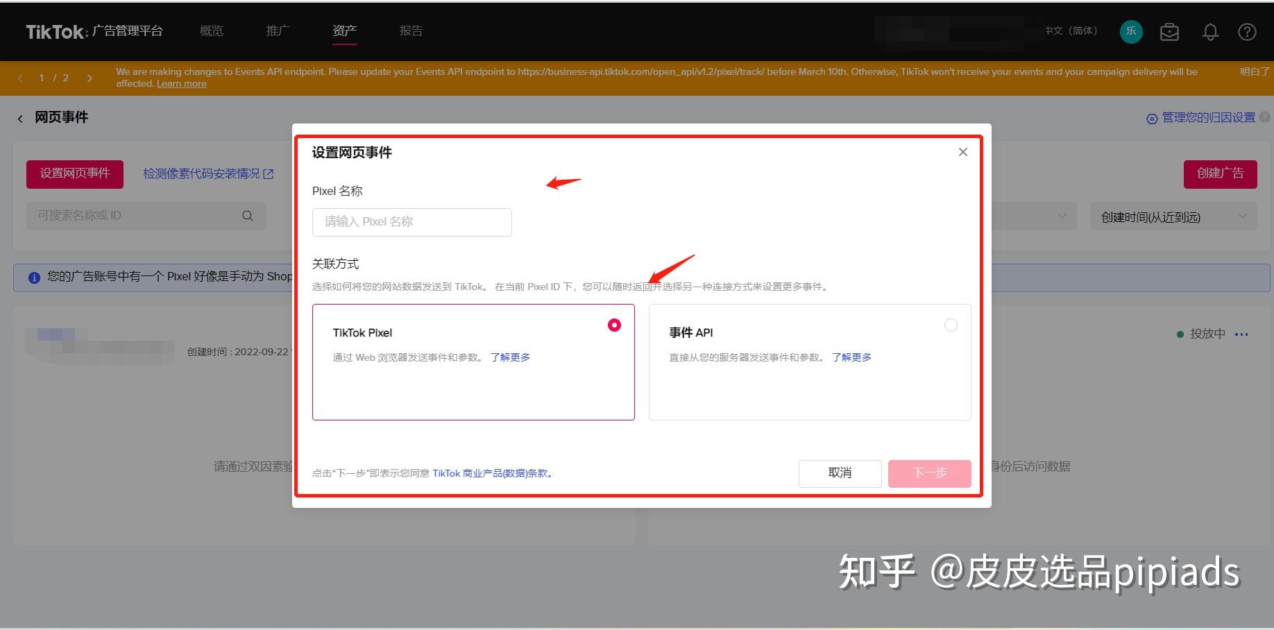The width and height of the screenshot is (1274, 630).
Task: Click the TikTok ads manager logo
Action: tap(94, 31)
